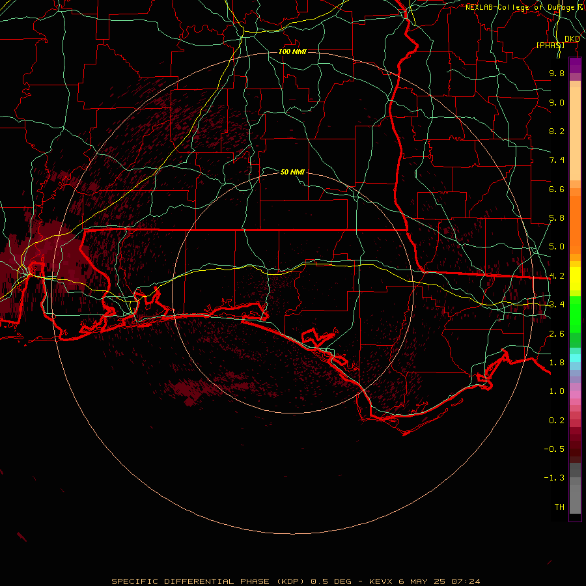Click the 2.6 value on the color scale
The height and width of the screenshot is (586, 586).
tap(557, 334)
